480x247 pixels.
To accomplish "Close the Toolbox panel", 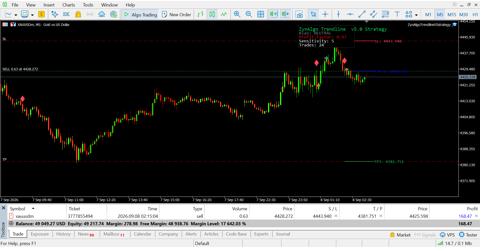I will coord(3,208).
